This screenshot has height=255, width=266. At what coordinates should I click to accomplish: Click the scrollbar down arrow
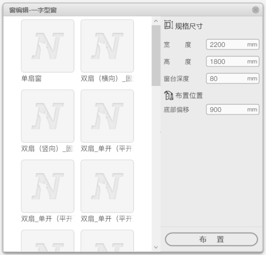[x=156, y=247]
